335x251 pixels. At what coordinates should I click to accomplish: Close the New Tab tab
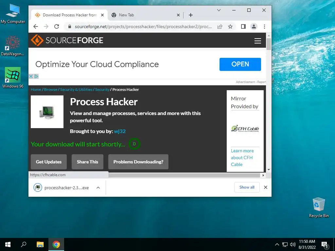click(x=178, y=15)
